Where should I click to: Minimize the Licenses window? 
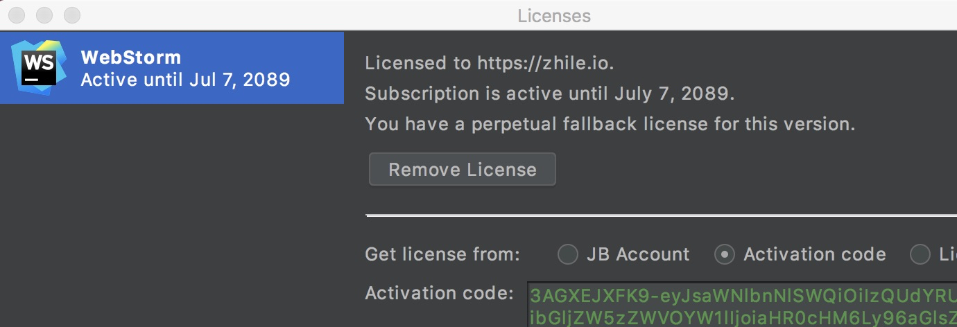point(45,15)
